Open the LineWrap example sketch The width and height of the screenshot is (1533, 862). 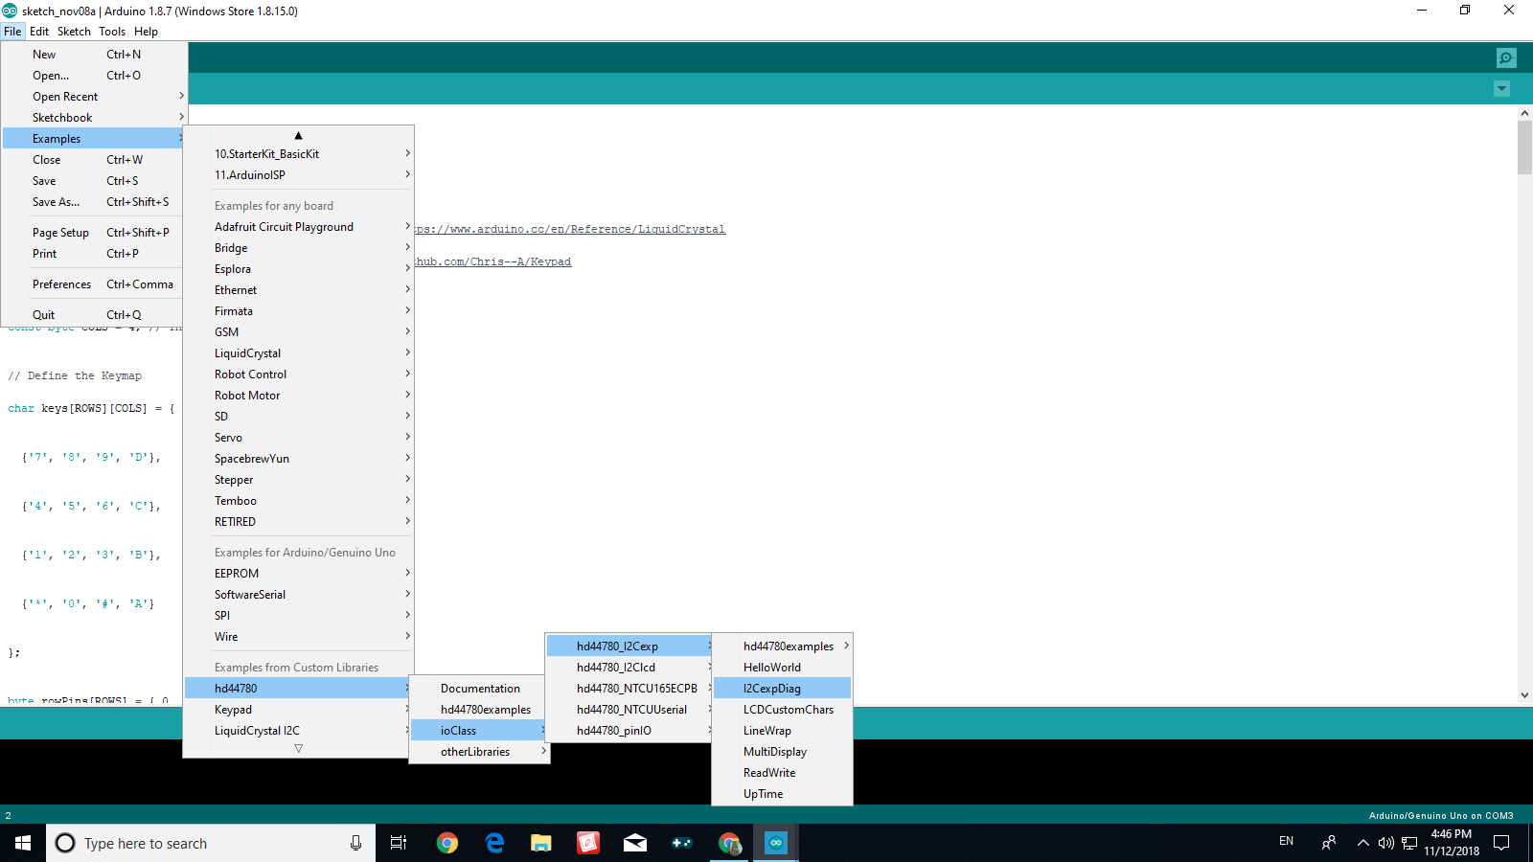pos(782,731)
